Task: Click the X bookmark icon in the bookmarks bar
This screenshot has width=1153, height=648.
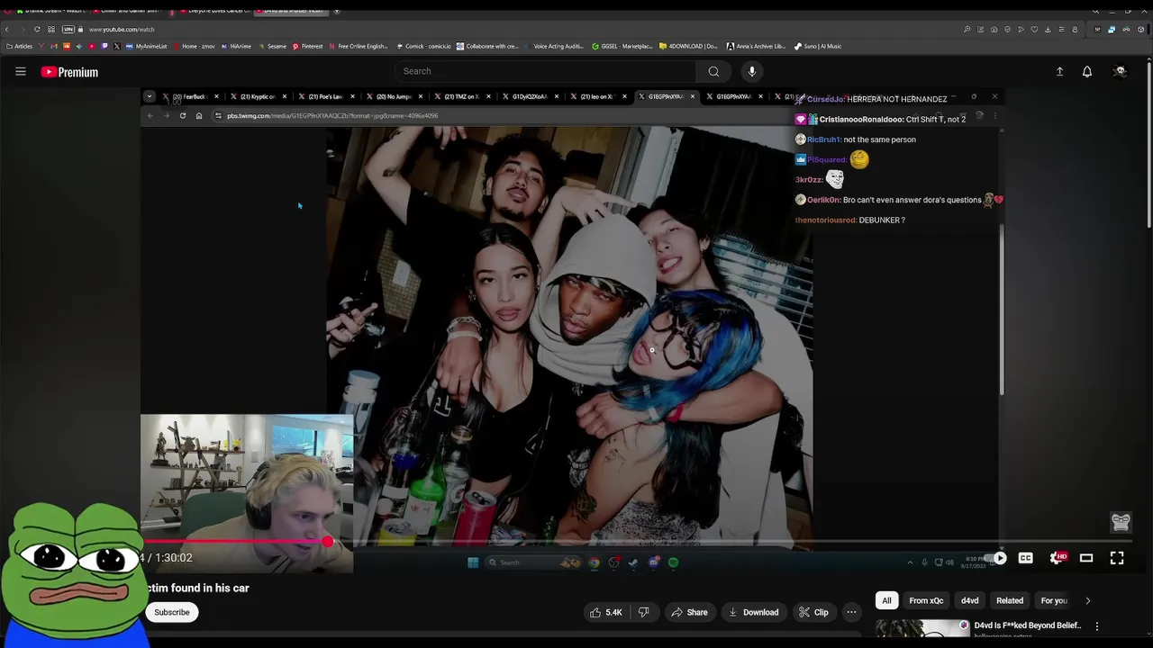Action: click(117, 46)
